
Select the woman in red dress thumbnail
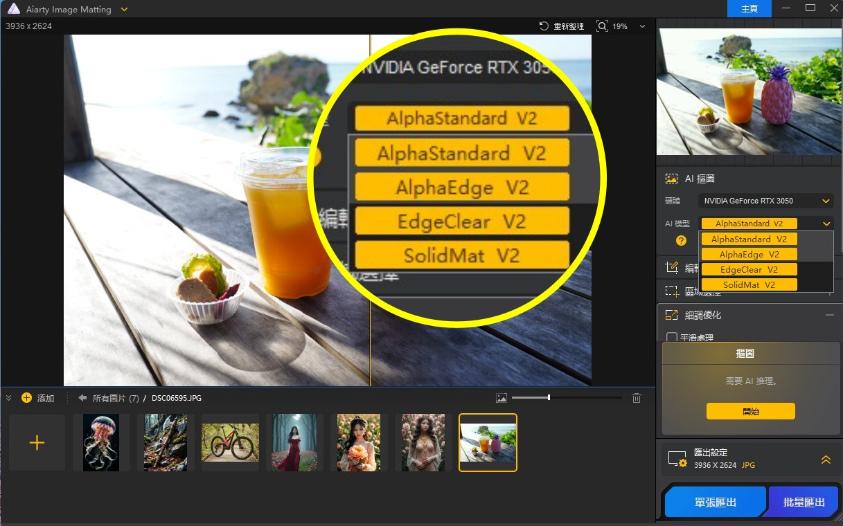(294, 443)
